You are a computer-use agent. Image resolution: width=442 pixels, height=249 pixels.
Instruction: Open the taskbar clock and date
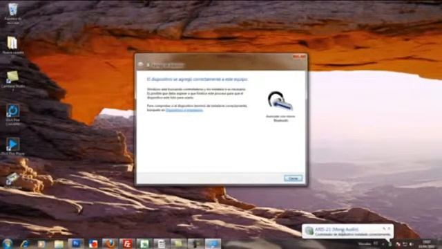(427, 244)
